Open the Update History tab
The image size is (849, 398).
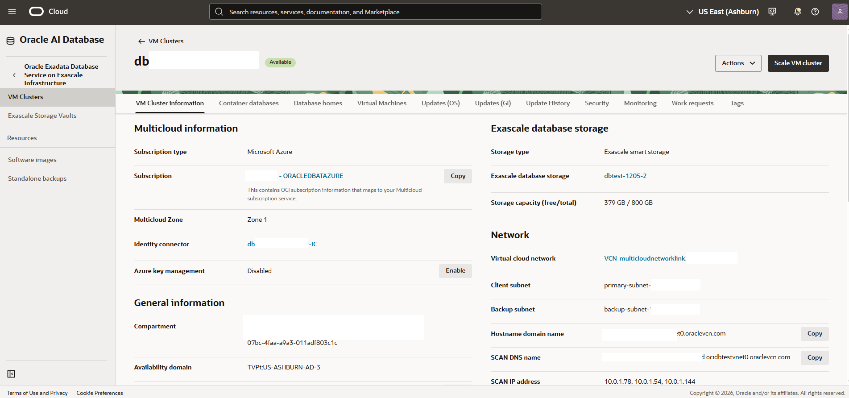point(547,103)
